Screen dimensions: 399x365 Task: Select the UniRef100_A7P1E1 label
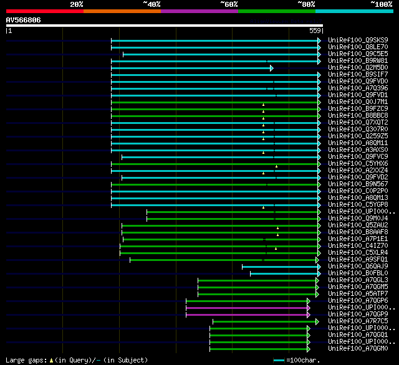pos(358,239)
